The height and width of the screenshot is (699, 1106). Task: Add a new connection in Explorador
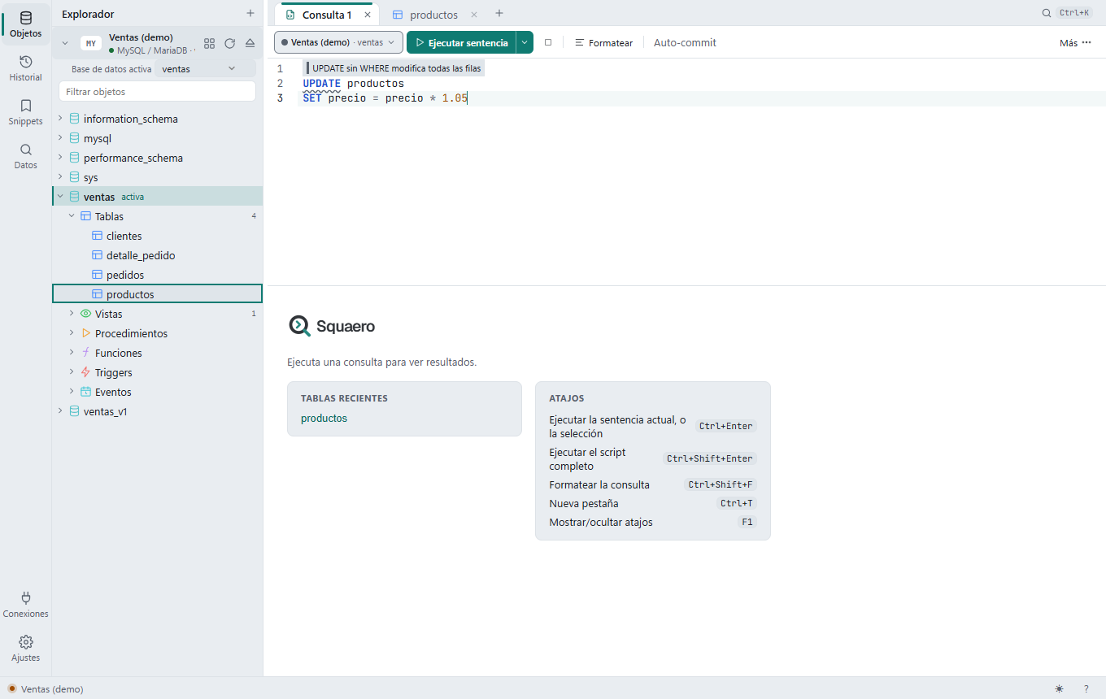pos(250,14)
